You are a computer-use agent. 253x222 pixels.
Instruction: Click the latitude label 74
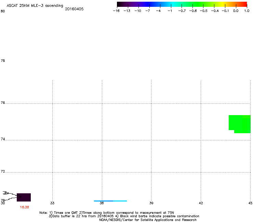[x=3, y=139]
